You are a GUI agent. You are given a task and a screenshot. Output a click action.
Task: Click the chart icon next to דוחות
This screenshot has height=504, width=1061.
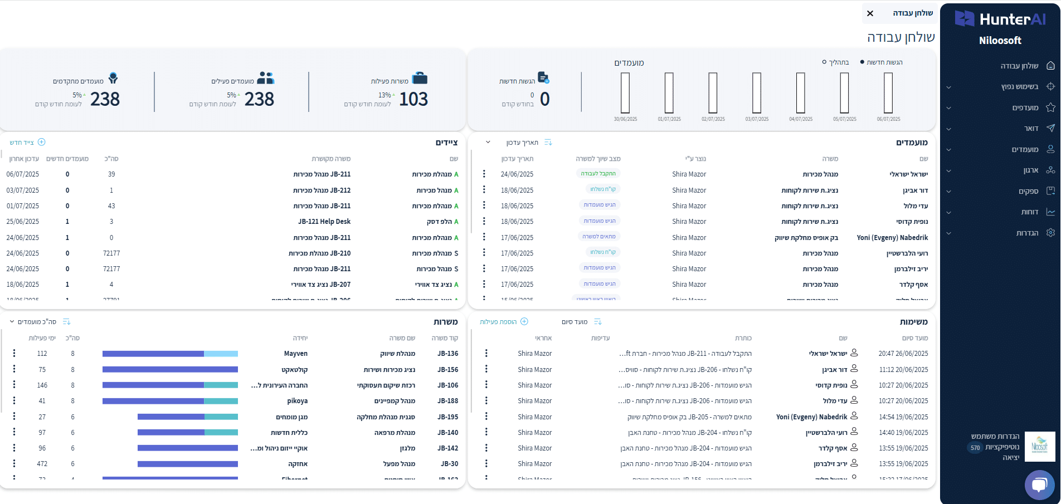1050,212
